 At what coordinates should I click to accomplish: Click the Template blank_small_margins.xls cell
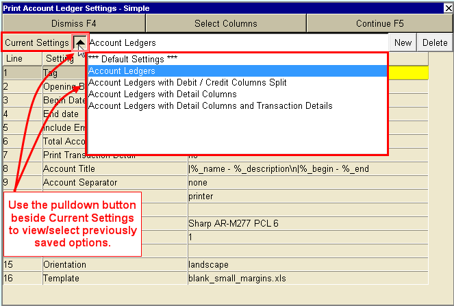click(307, 278)
